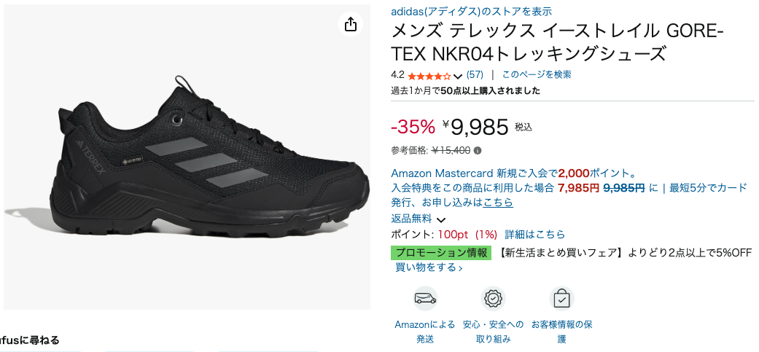
Task: Open the adidas(アディダス) store link
Action: point(471,11)
